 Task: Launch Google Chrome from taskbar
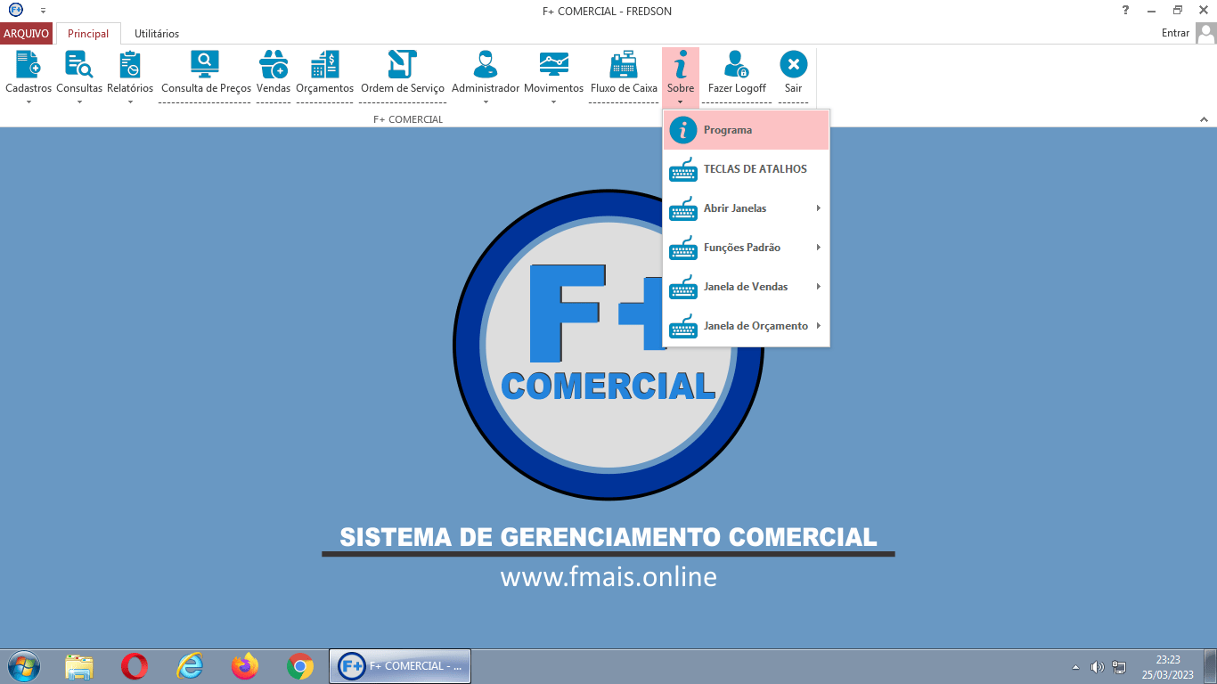pos(300,666)
